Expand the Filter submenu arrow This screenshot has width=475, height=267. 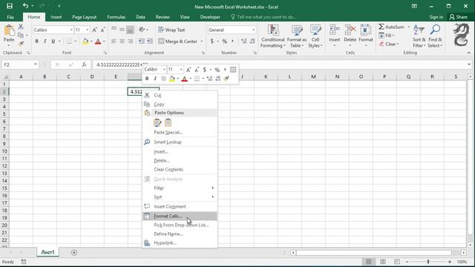[213, 188]
